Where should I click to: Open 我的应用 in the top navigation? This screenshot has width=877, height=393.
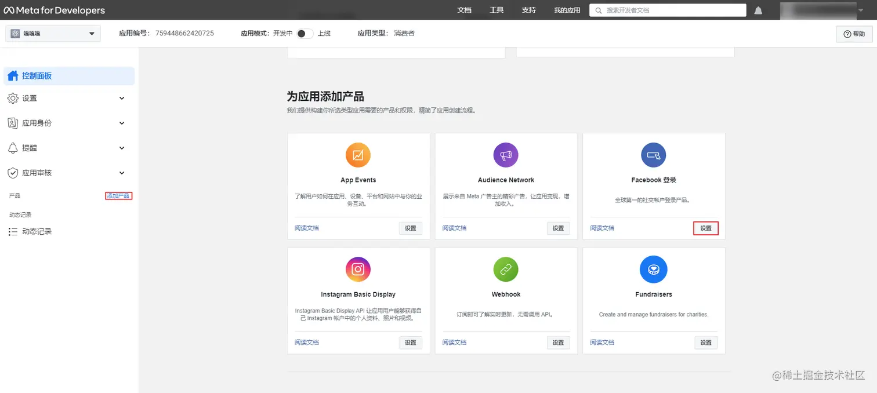[567, 10]
